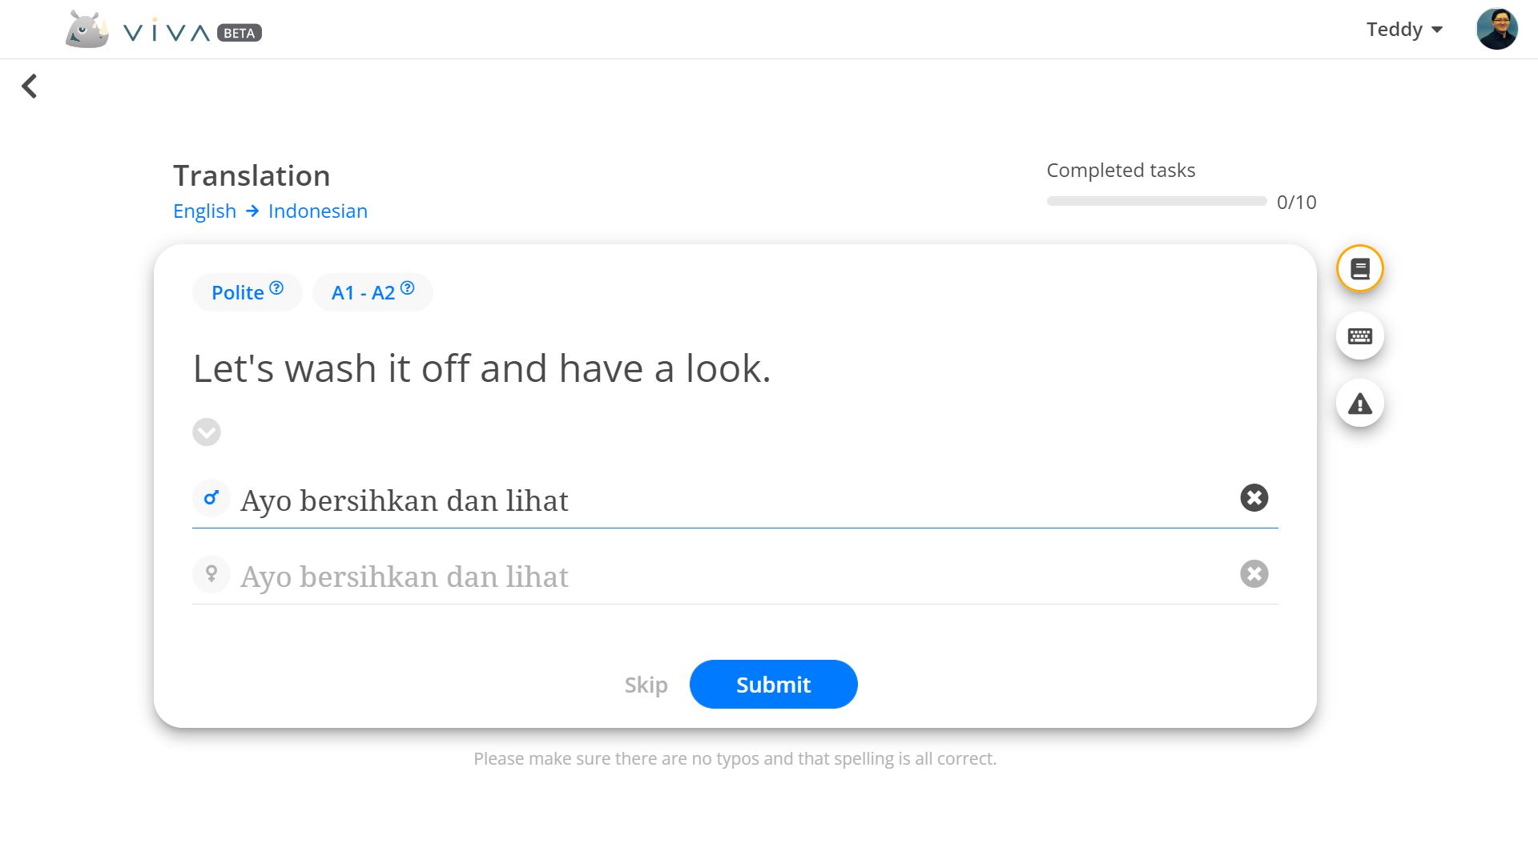The height and width of the screenshot is (864, 1538).
Task: Show help for A1 - A2 level
Action: click(x=407, y=287)
